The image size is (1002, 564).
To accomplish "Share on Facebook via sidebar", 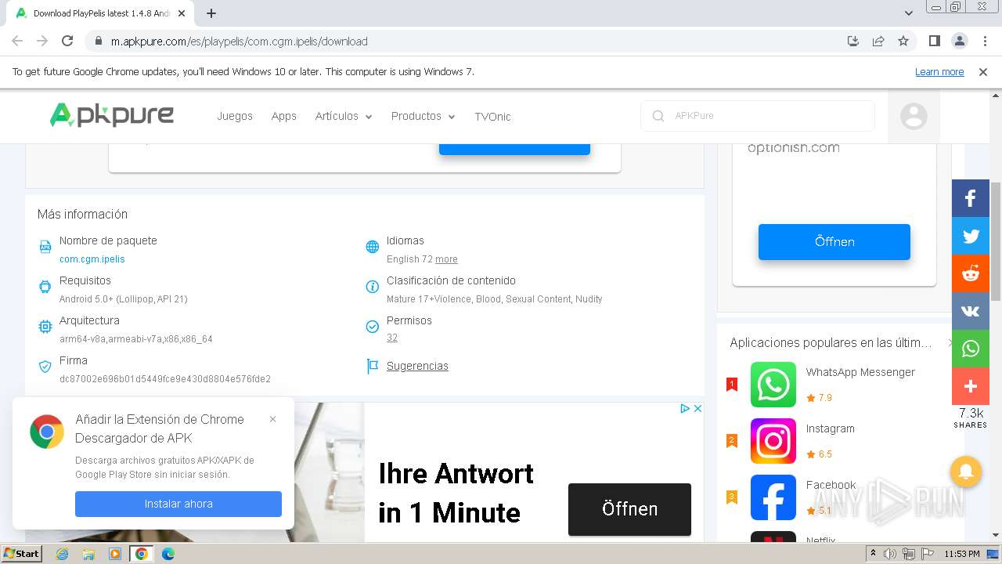I will click(971, 198).
